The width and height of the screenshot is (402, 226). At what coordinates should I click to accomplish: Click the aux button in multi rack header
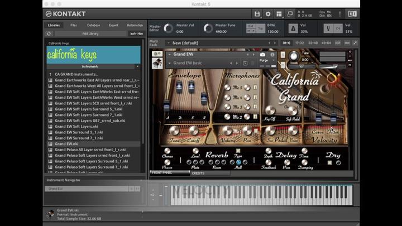coord(347,43)
